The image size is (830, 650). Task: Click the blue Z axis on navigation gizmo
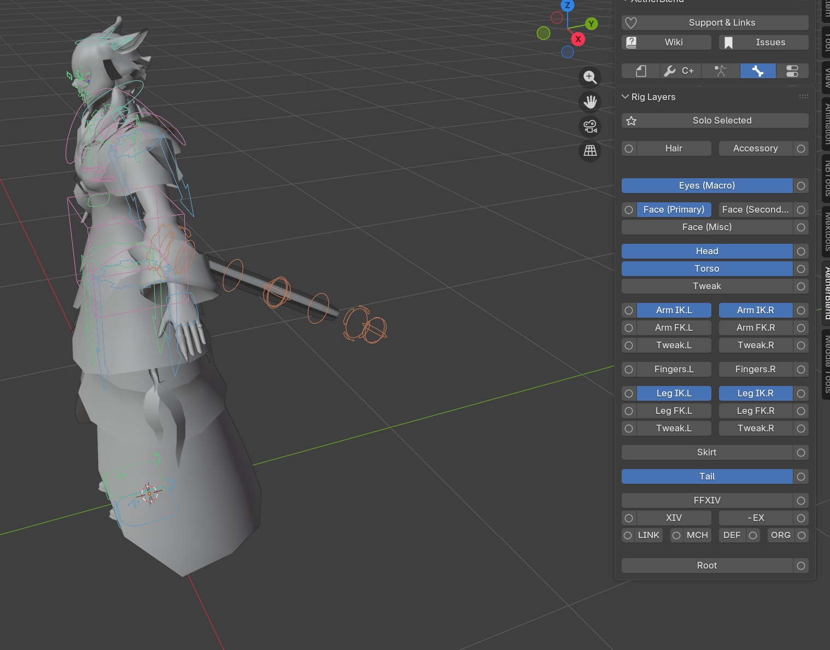pyautogui.click(x=568, y=5)
